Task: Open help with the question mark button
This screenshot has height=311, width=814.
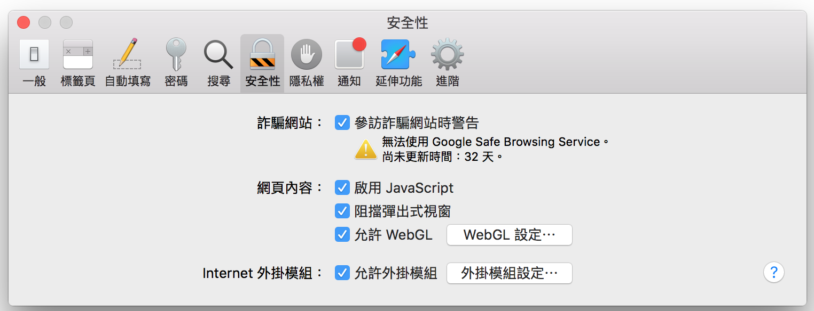Action: (773, 273)
